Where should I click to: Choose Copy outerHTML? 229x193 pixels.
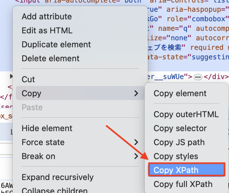point(186,114)
